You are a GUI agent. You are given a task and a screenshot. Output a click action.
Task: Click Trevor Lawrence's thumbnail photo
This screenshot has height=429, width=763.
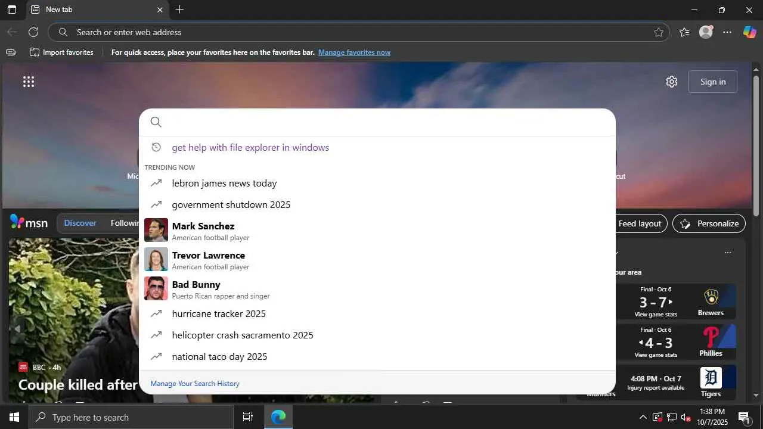[x=156, y=259]
